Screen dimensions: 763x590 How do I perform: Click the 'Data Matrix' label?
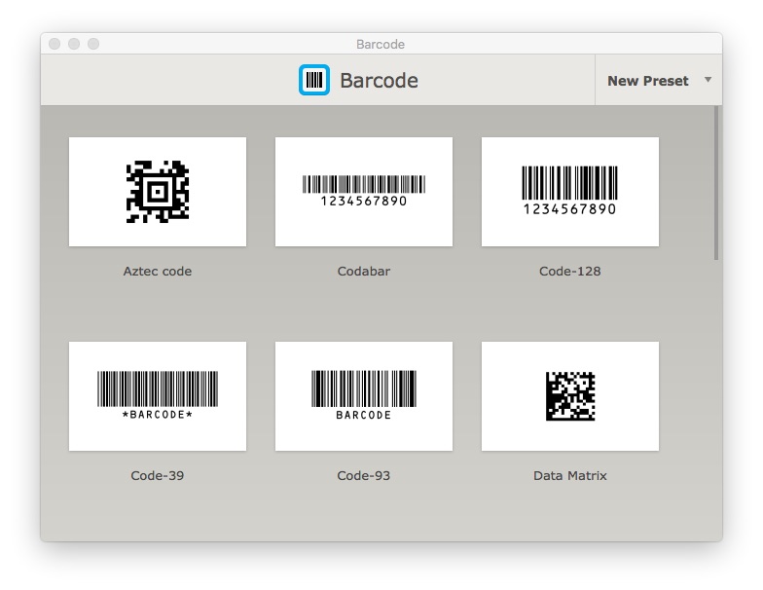click(x=570, y=475)
